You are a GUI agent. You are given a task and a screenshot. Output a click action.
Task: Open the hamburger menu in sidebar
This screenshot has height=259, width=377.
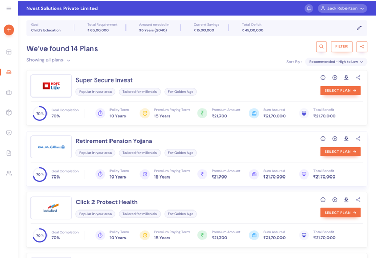pos(9,9)
